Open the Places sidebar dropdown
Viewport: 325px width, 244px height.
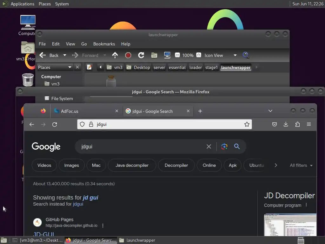(55, 67)
